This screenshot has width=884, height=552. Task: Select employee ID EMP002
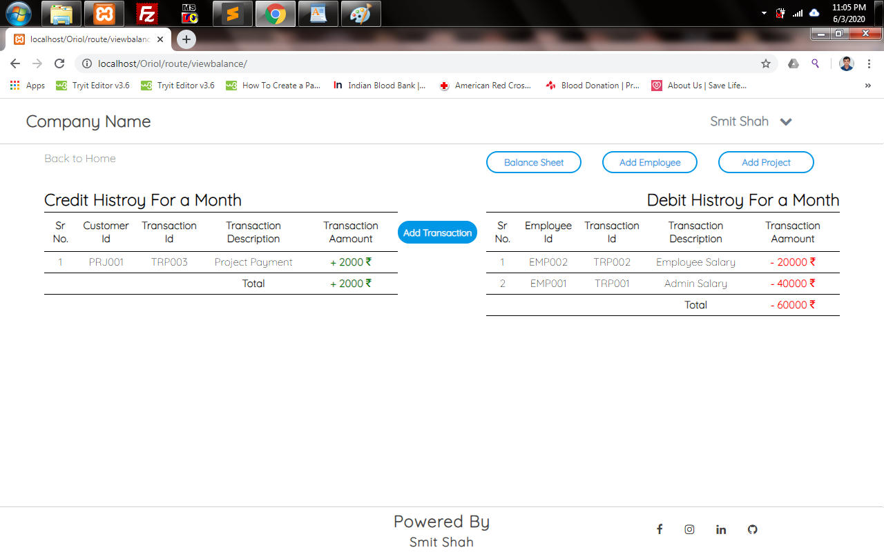tap(548, 262)
